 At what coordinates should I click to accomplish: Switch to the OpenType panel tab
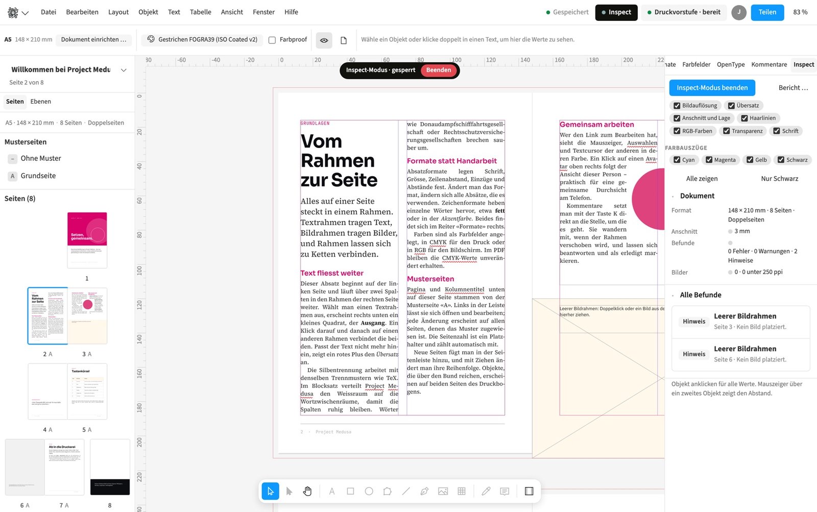[x=731, y=65]
